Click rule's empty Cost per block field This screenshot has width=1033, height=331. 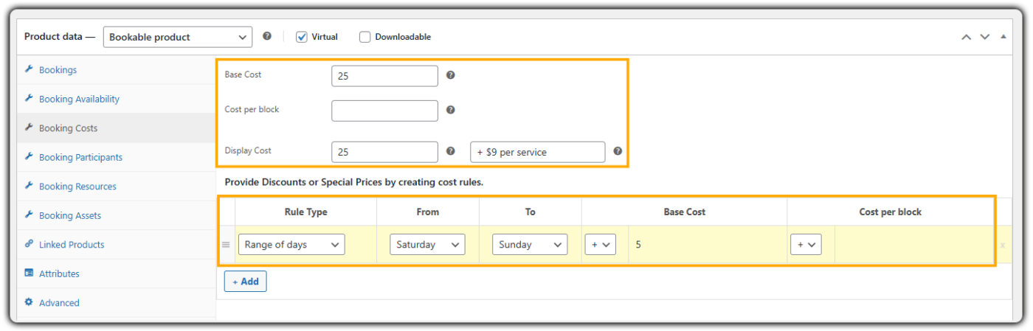tap(913, 245)
